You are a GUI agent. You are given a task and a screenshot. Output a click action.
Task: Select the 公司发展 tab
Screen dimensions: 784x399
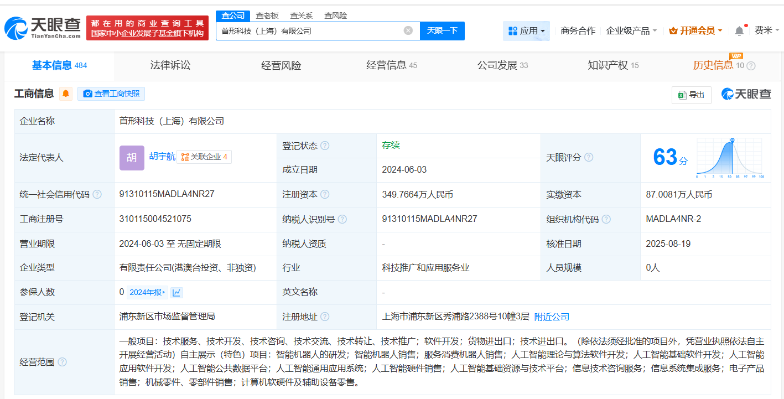(x=502, y=65)
